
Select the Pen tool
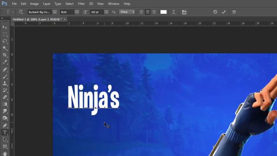tap(5, 125)
